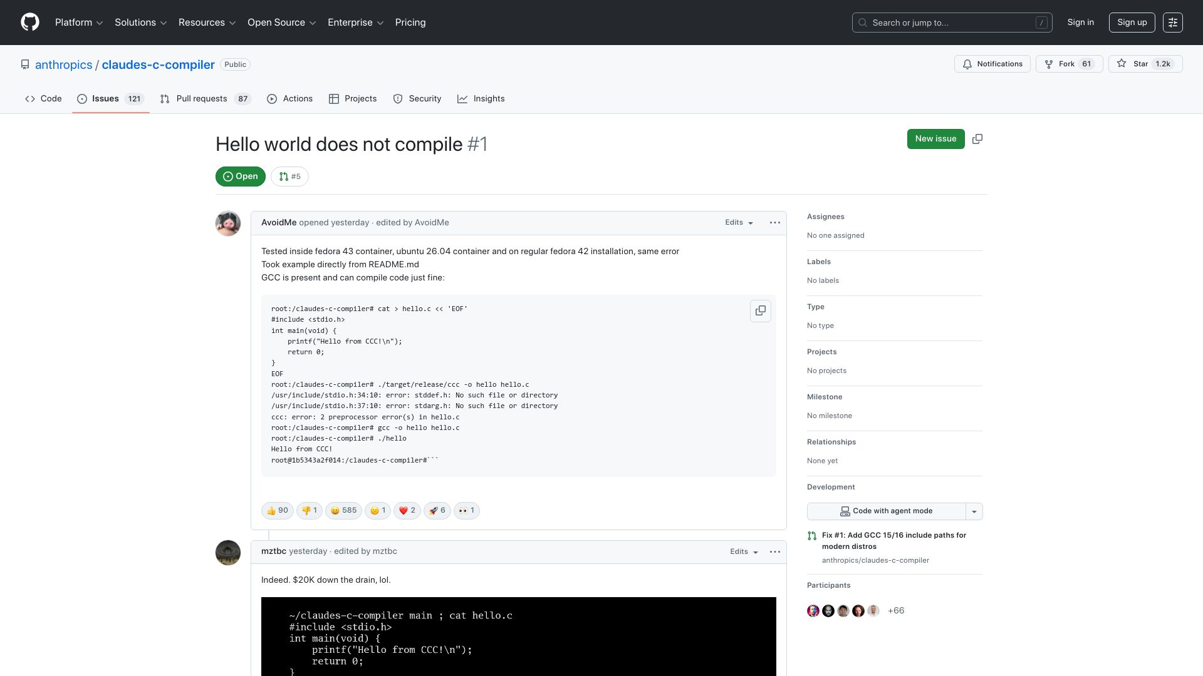
Task: Copy the issue link with the icon beside New issue
Action: 977,139
